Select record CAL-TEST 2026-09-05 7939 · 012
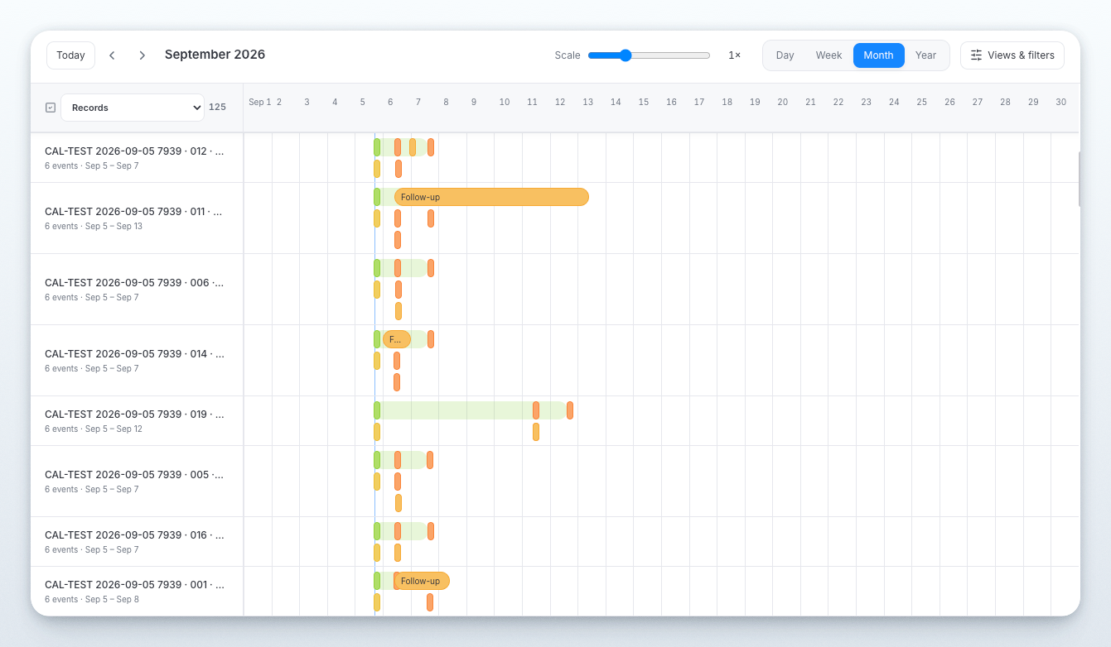 [x=137, y=157]
